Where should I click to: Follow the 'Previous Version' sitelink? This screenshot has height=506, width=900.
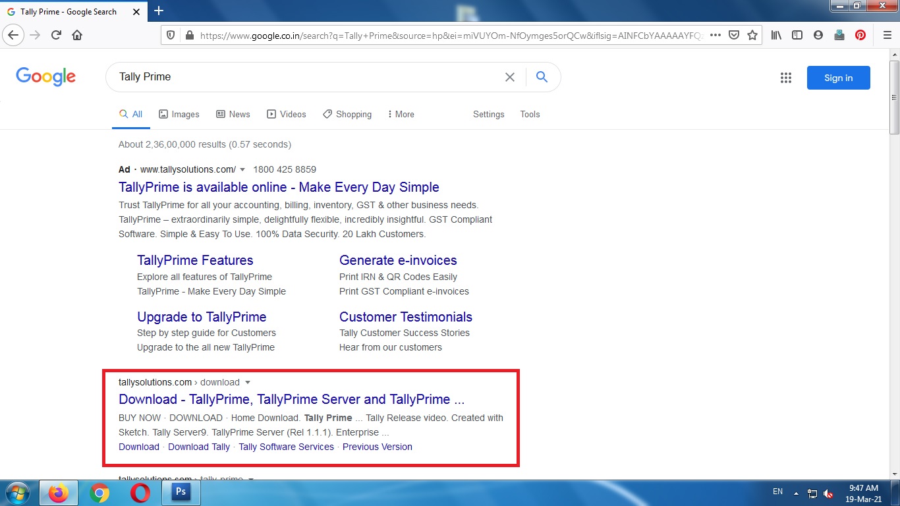click(378, 447)
